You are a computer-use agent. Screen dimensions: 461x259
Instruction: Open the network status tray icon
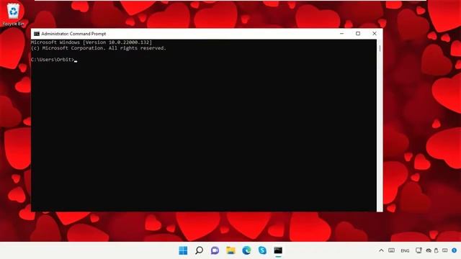click(x=419, y=250)
